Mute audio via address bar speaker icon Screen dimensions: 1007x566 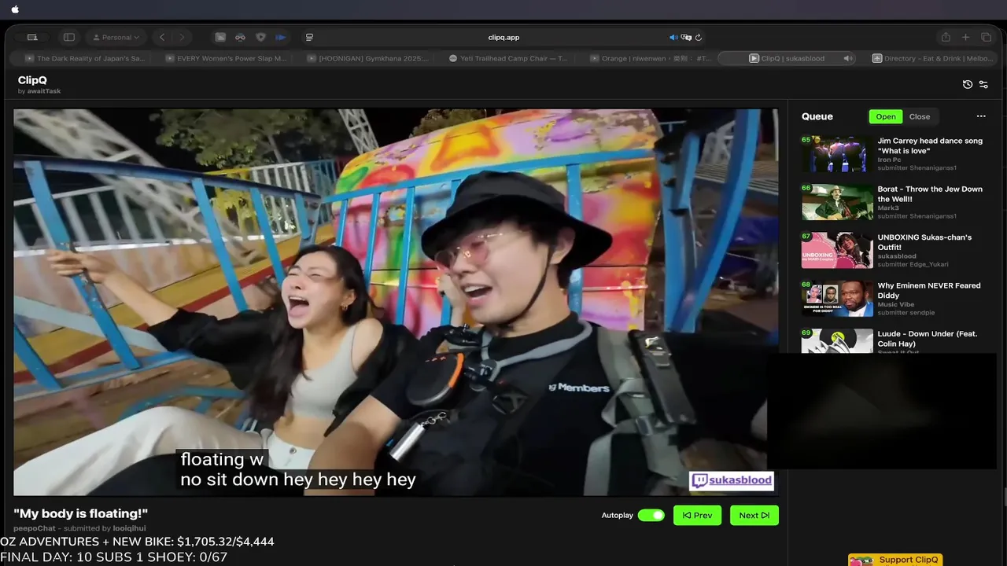673,37
